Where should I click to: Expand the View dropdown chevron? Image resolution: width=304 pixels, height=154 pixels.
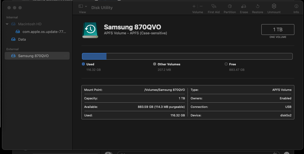[x=86, y=6]
